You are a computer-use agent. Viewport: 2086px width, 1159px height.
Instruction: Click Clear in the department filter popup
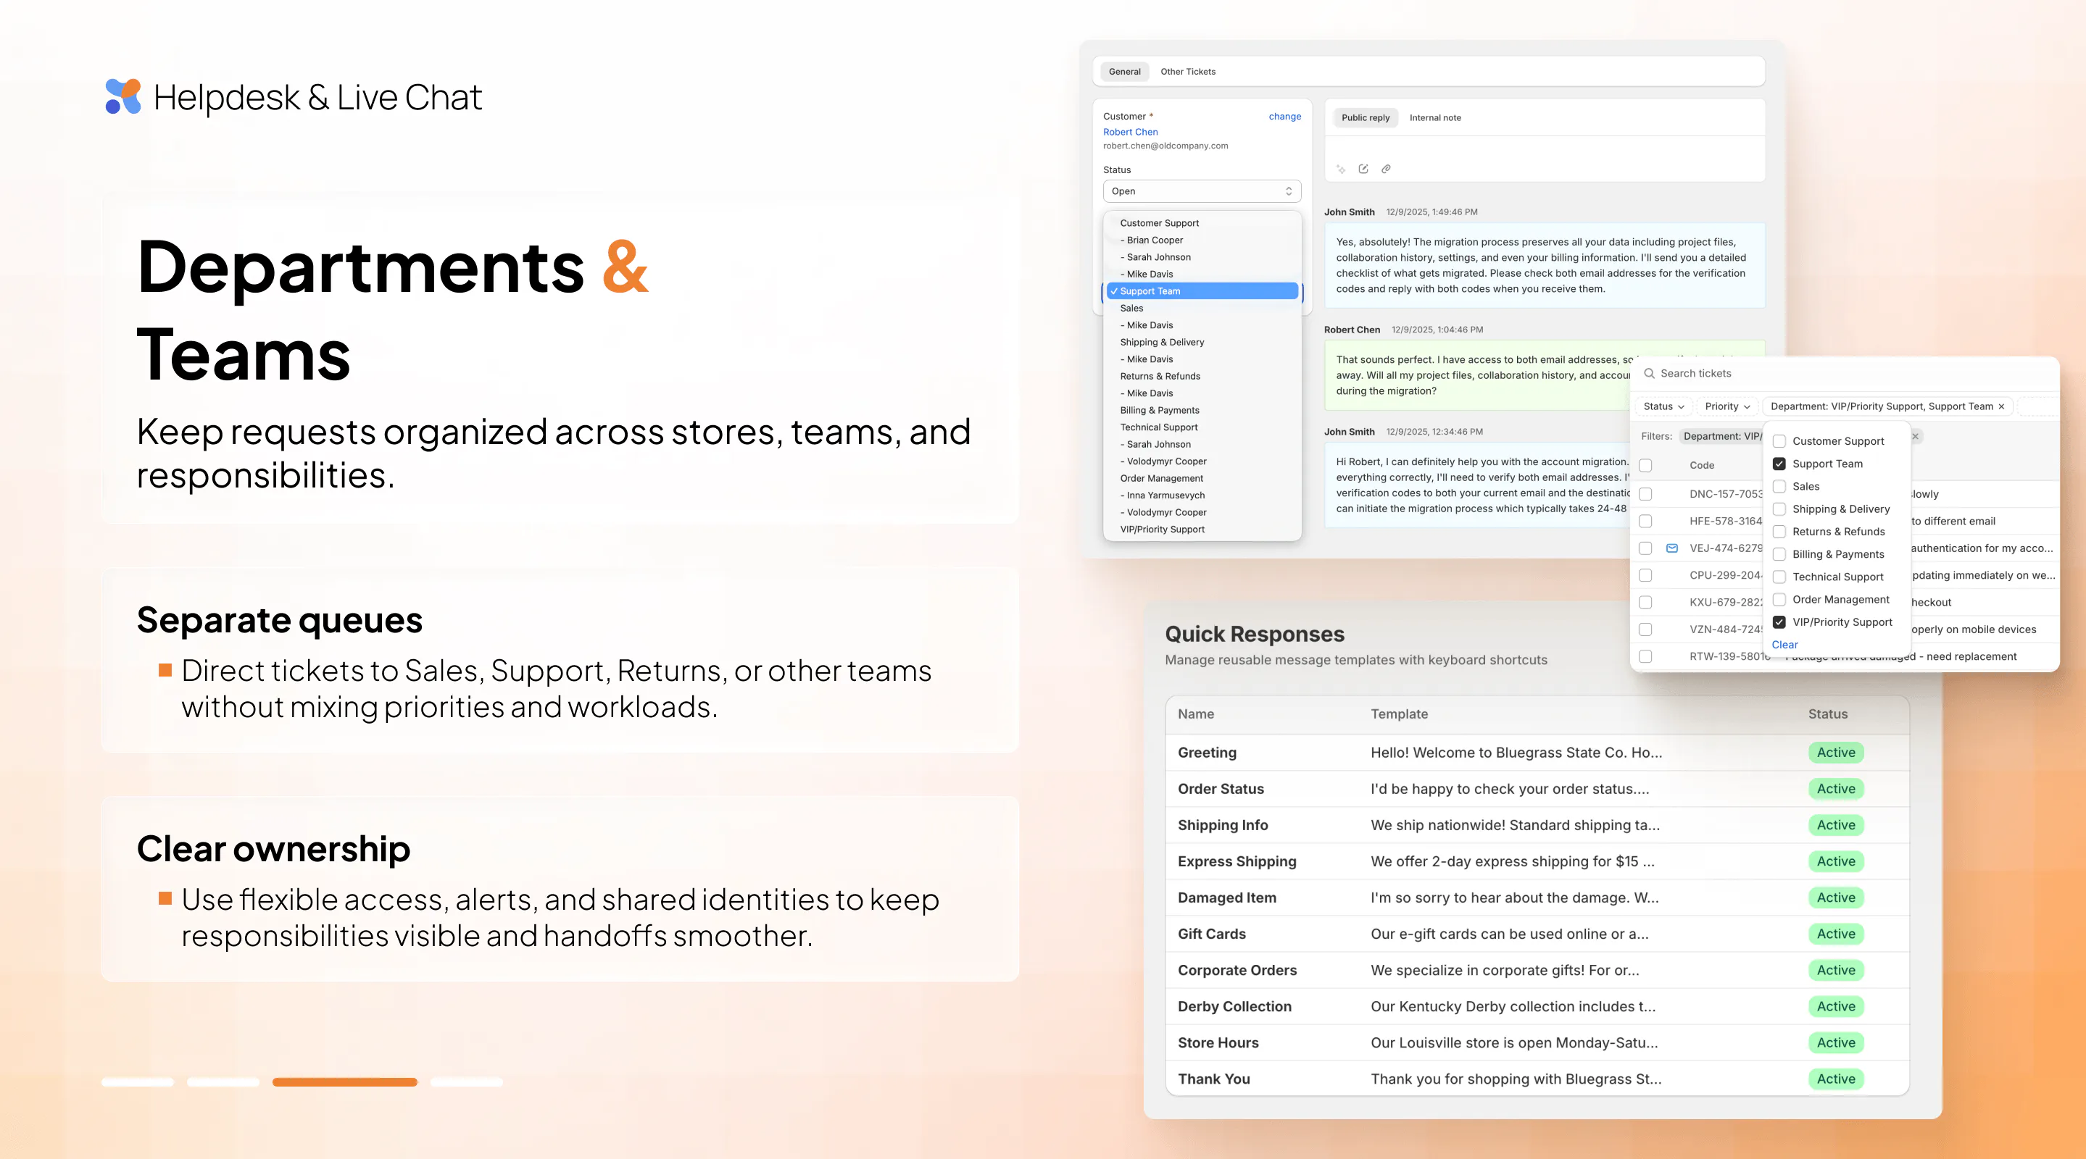(x=1784, y=645)
